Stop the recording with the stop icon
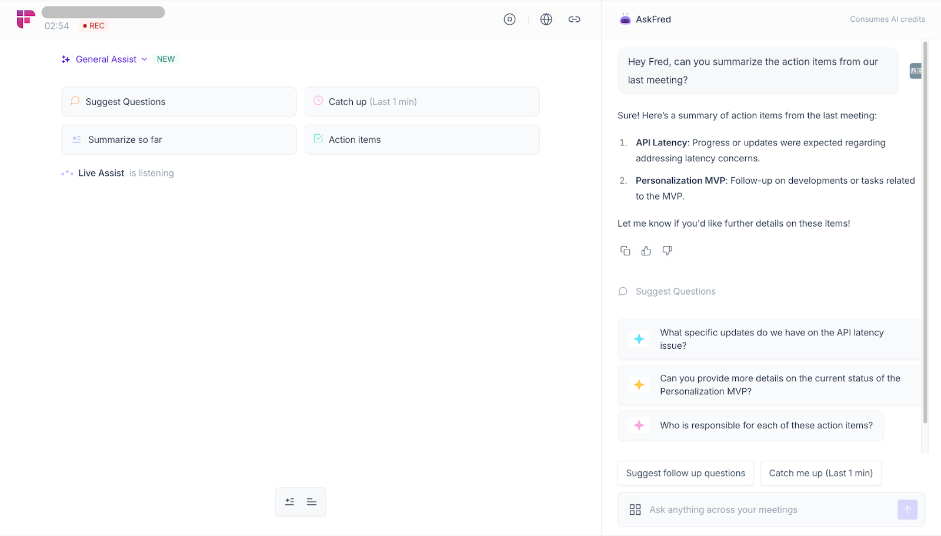Image resolution: width=941 pixels, height=536 pixels. pyautogui.click(x=509, y=19)
